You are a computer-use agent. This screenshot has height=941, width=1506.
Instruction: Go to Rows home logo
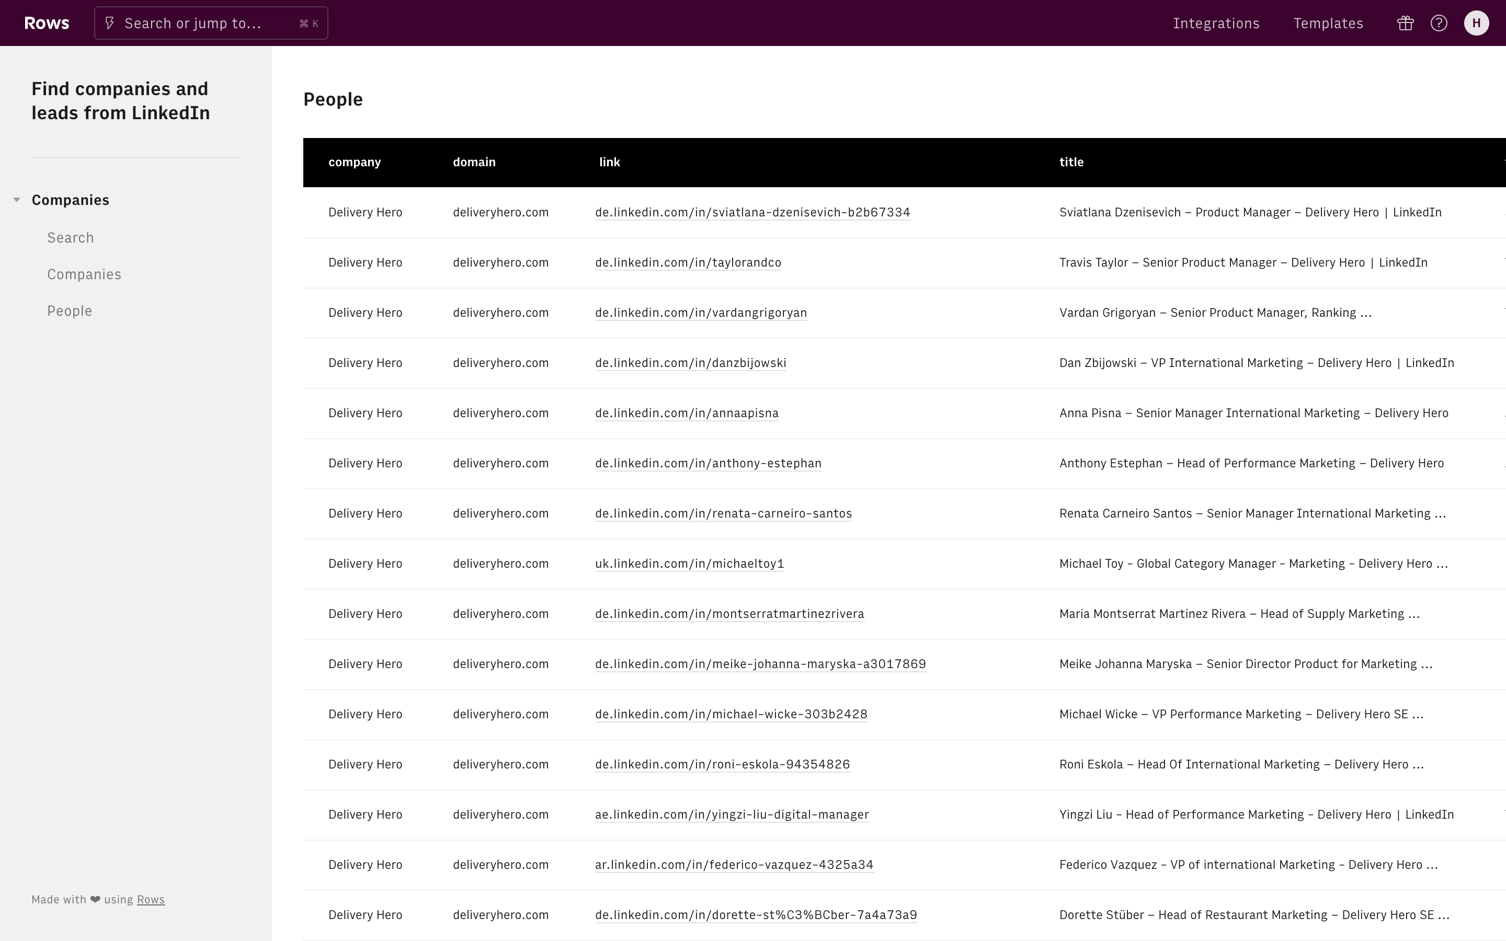point(47,23)
